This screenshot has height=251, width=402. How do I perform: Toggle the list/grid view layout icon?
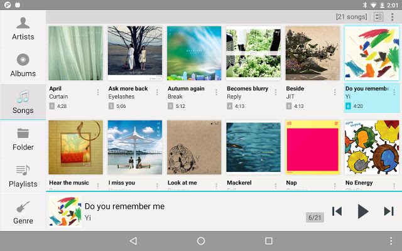tap(378, 17)
